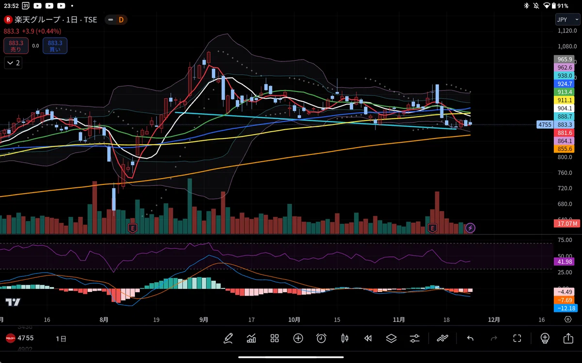
Task: Tap the 1,120.0 price axis value
Action: click(567, 30)
